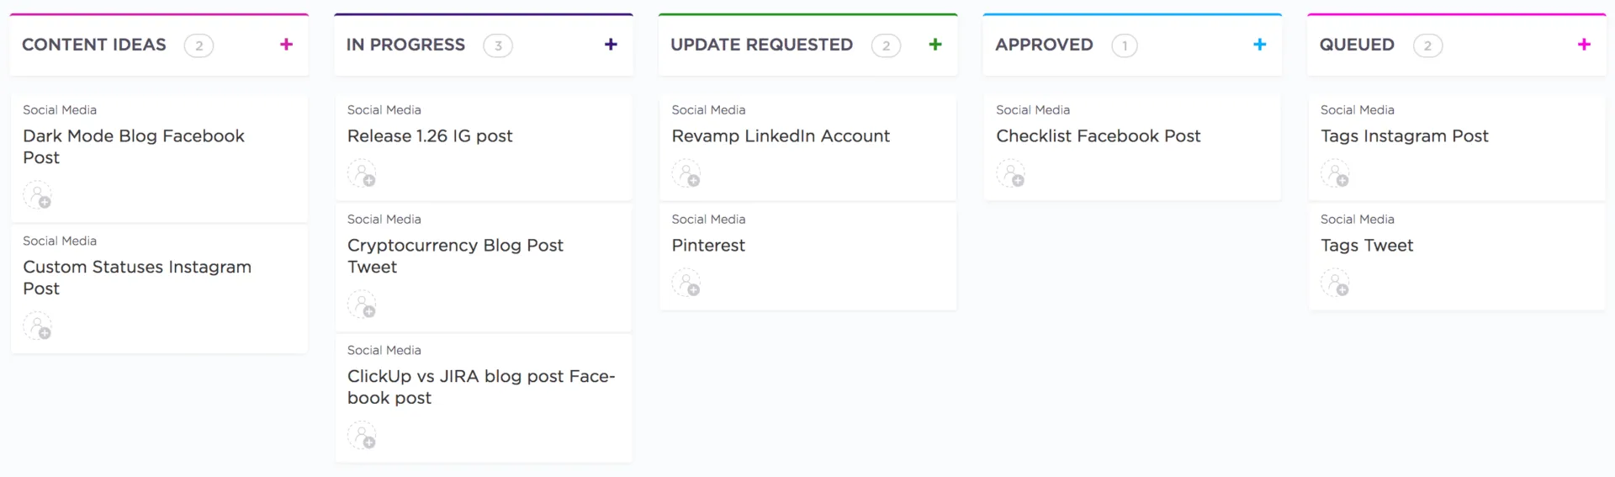Viewport: 1615px width, 477px height.
Task: Assign user to Revamp LinkedIn Account
Action: pyautogui.click(x=687, y=173)
